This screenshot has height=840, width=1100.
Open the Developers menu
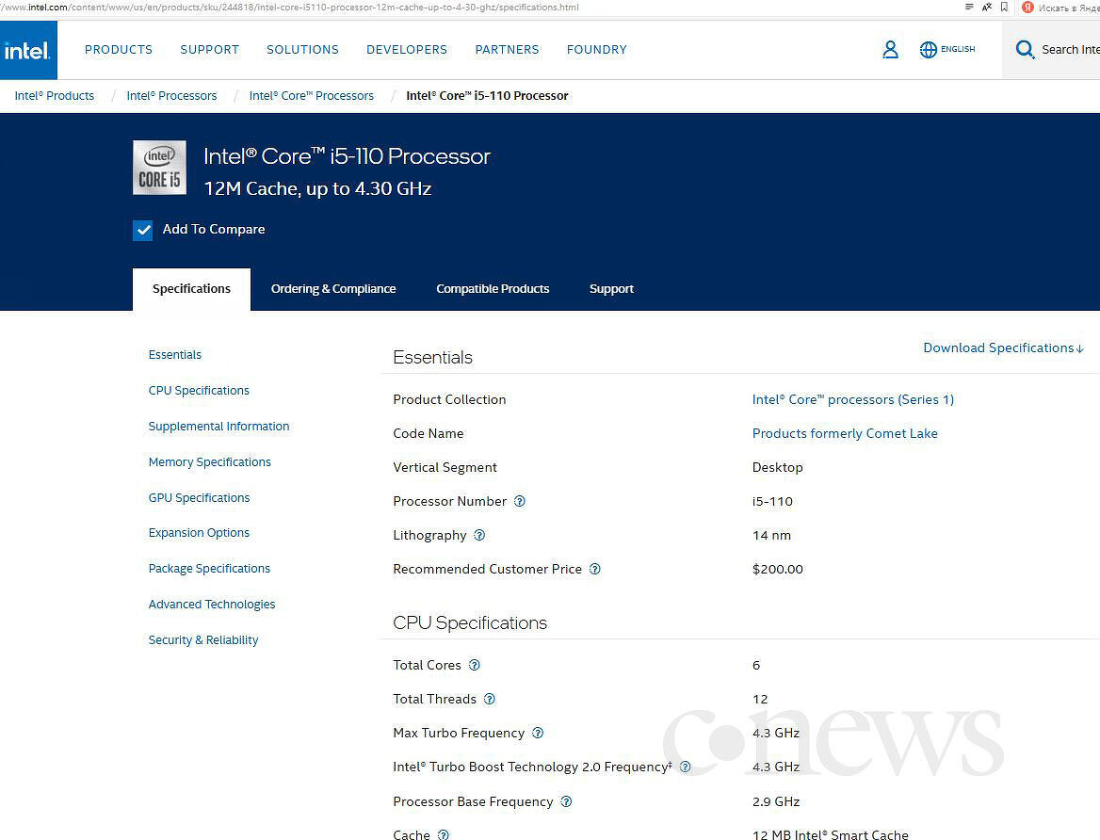click(x=407, y=50)
